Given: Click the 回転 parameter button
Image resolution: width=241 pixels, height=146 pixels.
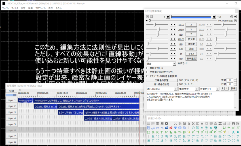Looking at the screenshot, I should 191,49.
